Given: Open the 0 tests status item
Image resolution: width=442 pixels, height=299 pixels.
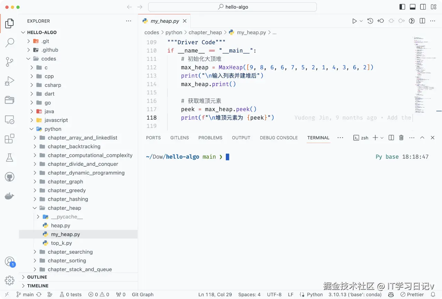Looking at the screenshot, I should (x=71, y=295).
